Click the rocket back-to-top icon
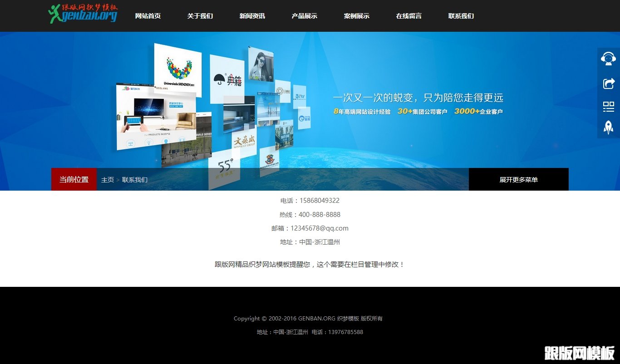Viewport: 620px width, 364px height. [609, 128]
